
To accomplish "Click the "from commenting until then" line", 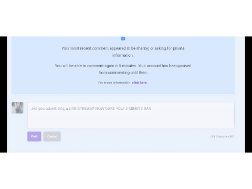I will 123,72.
